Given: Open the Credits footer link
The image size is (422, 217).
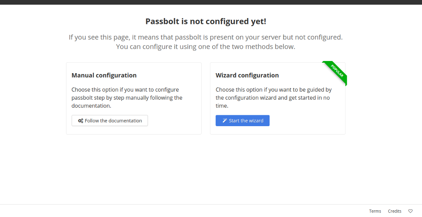Looking at the screenshot, I should click(x=395, y=211).
